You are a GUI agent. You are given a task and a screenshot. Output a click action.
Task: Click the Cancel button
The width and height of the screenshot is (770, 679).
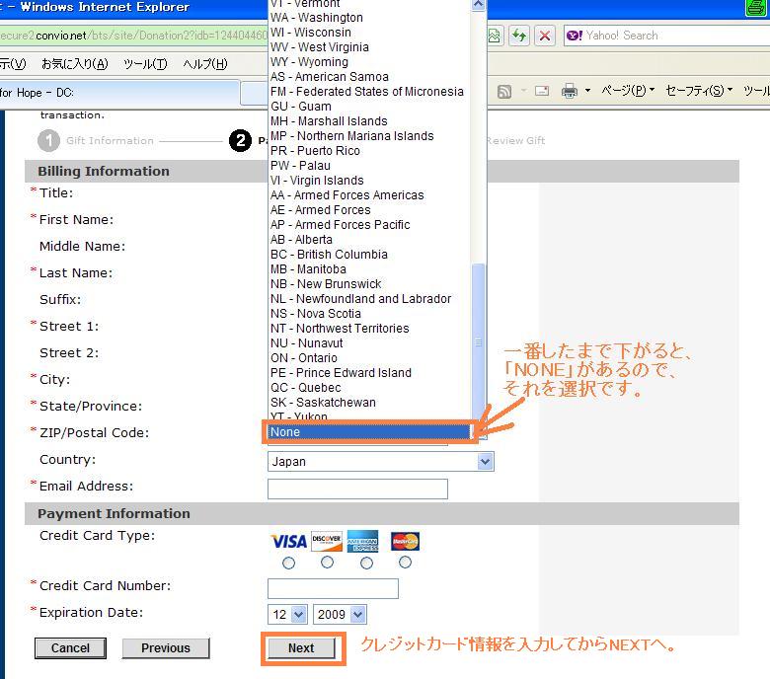coord(70,648)
